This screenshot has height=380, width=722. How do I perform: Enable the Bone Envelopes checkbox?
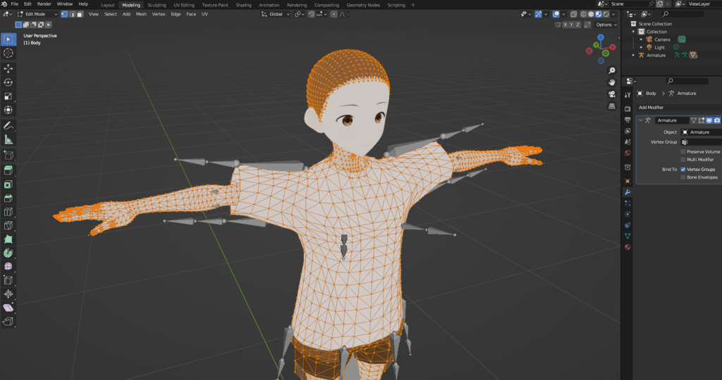coord(683,177)
